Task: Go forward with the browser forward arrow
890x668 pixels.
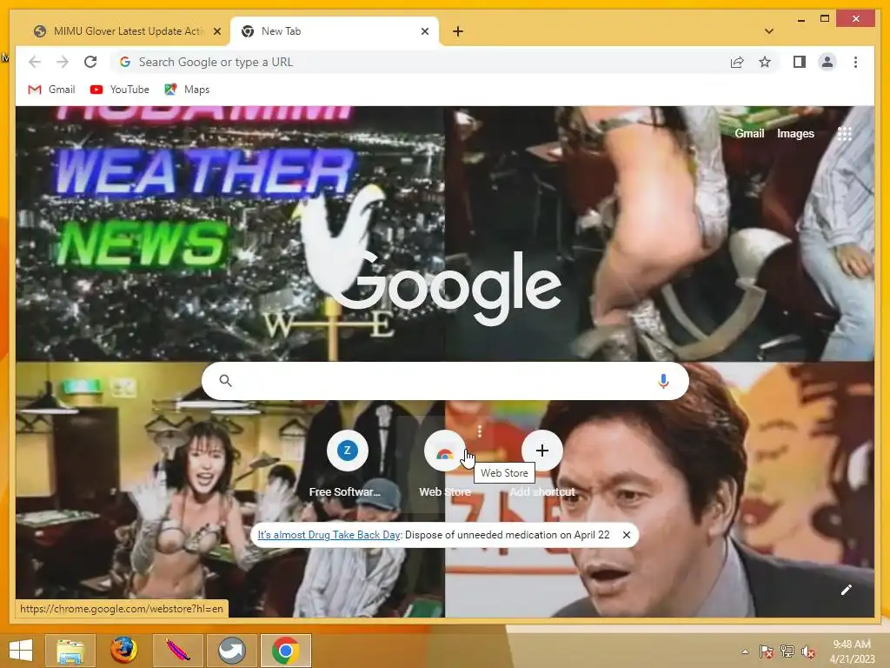Action: tap(63, 62)
